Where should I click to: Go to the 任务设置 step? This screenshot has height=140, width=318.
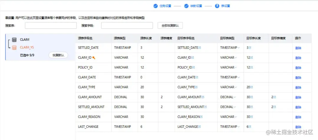165,6
